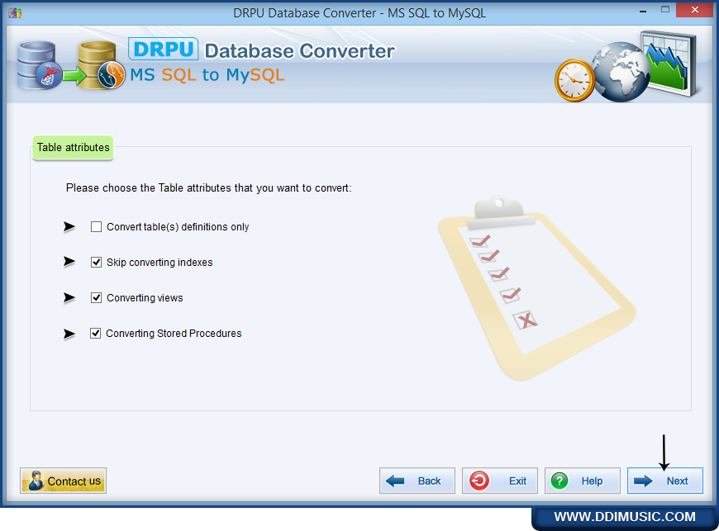The image size is (719, 531).
Task: Open Help for the converter
Action: pyautogui.click(x=582, y=481)
